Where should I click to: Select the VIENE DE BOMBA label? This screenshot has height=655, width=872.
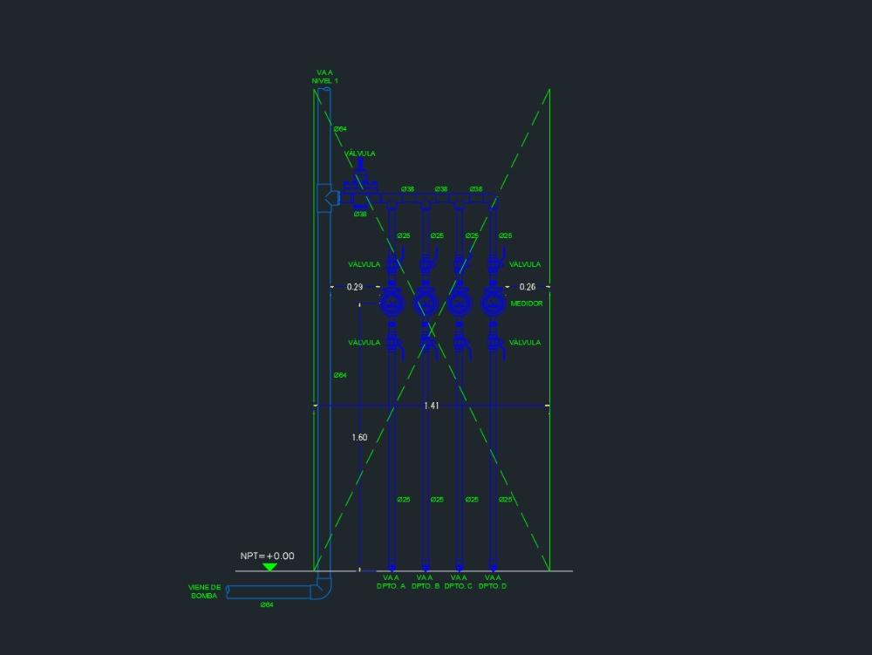point(205,591)
